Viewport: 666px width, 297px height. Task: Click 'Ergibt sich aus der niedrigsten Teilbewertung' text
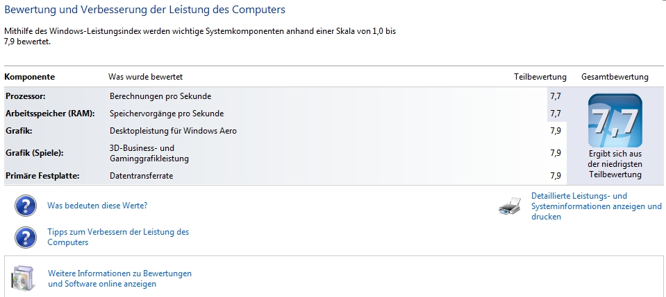click(615, 164)
